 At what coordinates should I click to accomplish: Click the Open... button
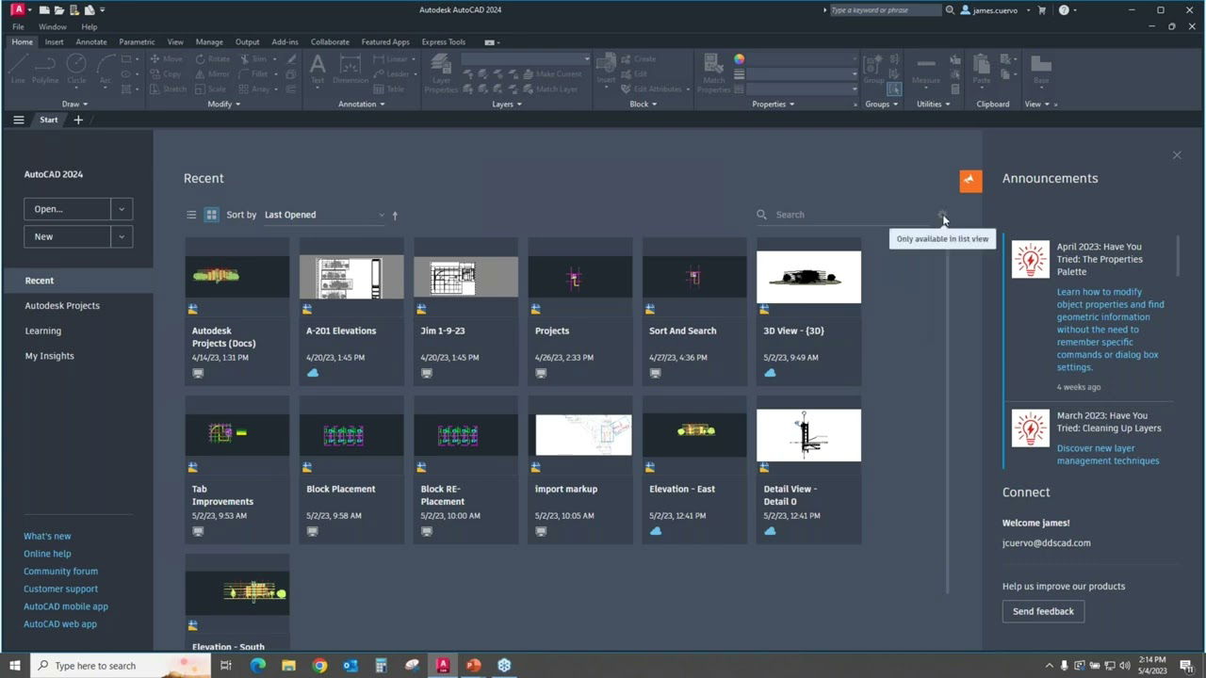pyautogui.click(x=67, y=209)
